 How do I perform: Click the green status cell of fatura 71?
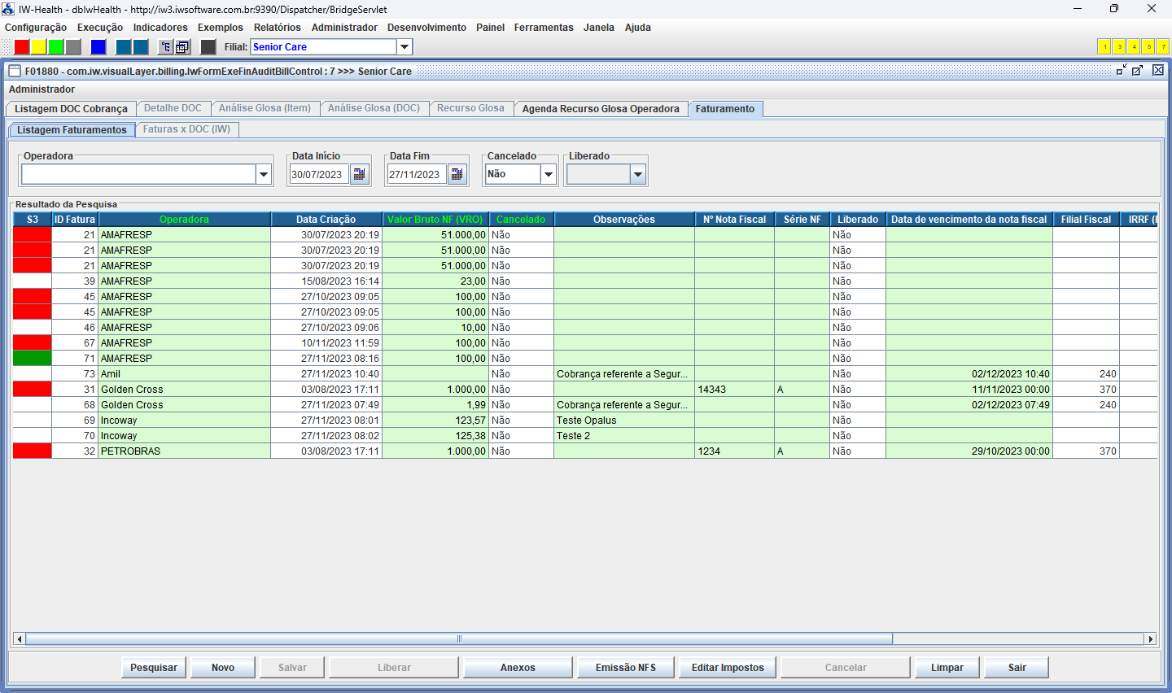pos(33,359)
